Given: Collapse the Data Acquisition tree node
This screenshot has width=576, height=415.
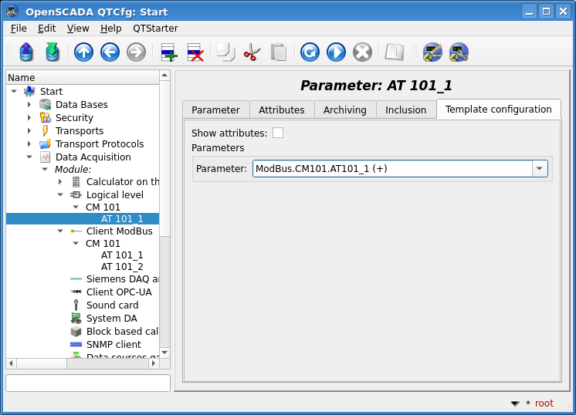Looking at the screenshot, I should point(29,157).
